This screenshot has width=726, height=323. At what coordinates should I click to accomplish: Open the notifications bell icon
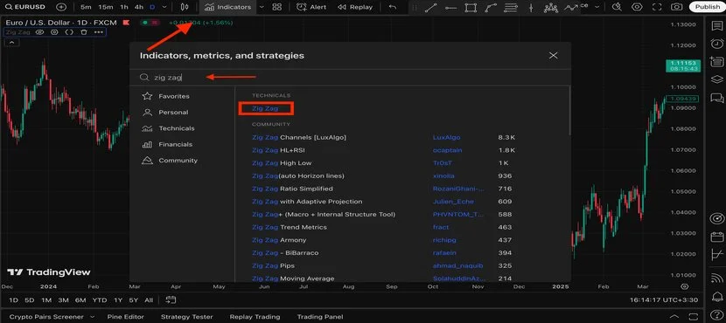point(716,296)
